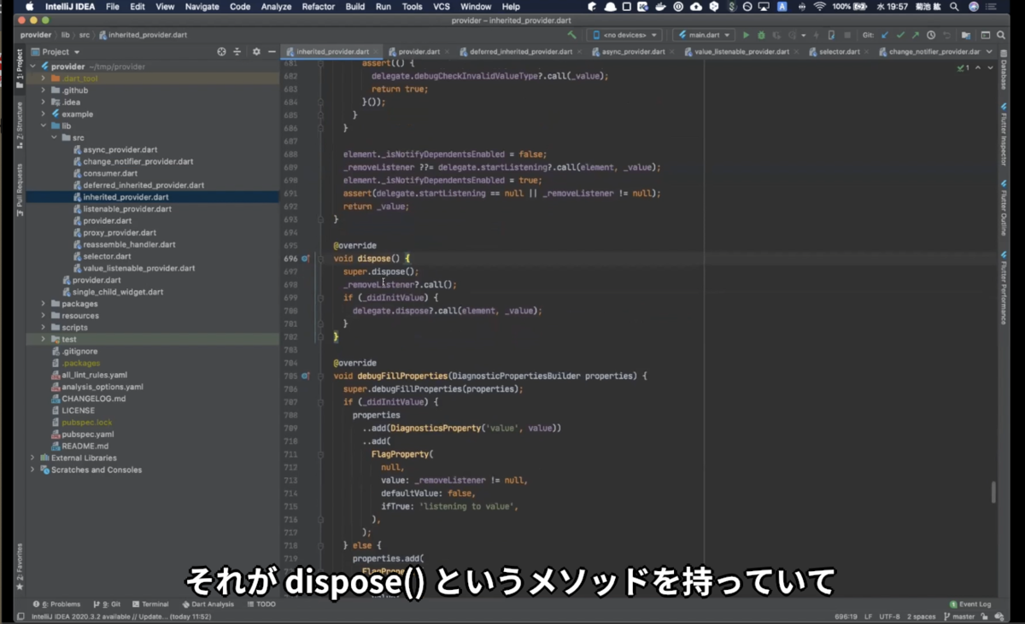Screen dimensions: 1025x624
Task: Expand the .github folder
Action: 43,90
